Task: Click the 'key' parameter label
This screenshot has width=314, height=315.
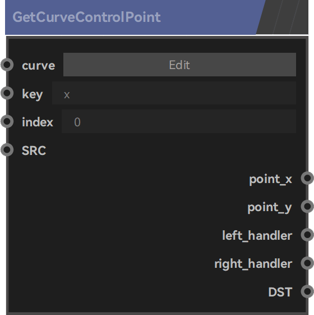Action: [33, 94]
